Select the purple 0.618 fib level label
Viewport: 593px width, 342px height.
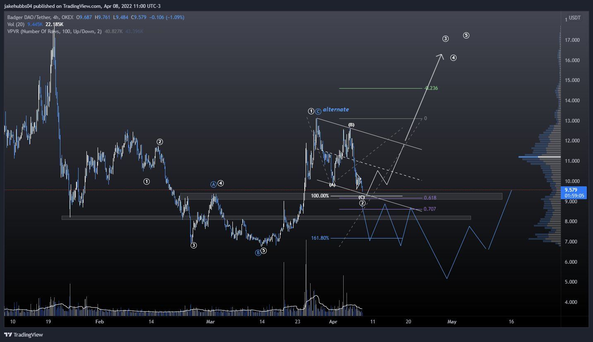(x=430, y=198)
